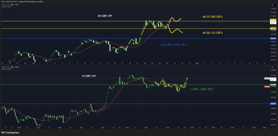Open the JPY currency selector on top chart
This screenshot has height=136, width=278.
click(x=272, y=5)
